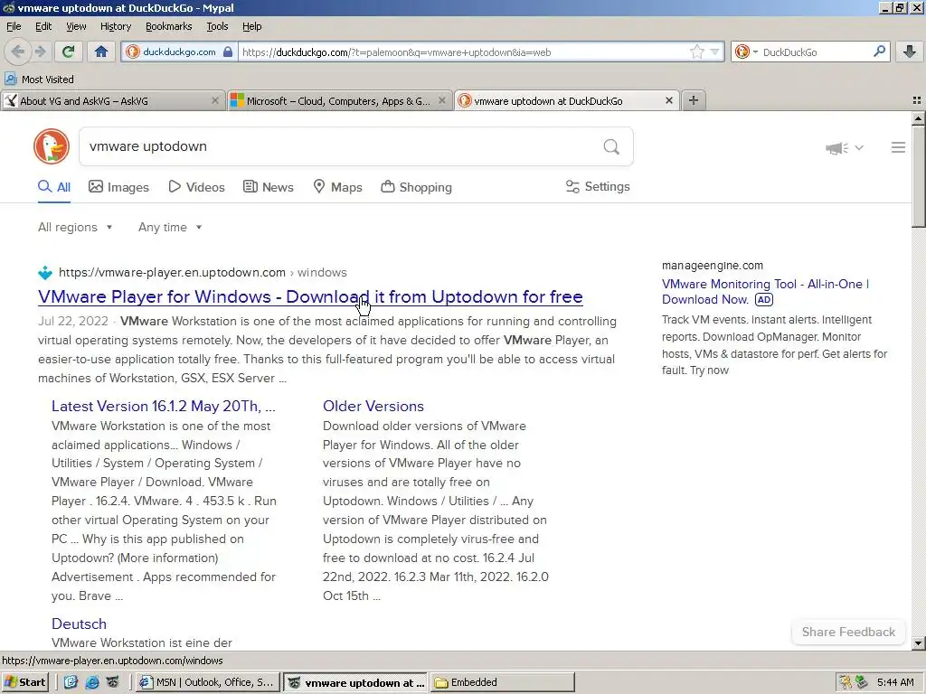Open the VMware Monitoring Tool ad link
This screenshot has width=926, height=694.
[x=765, y=292]
